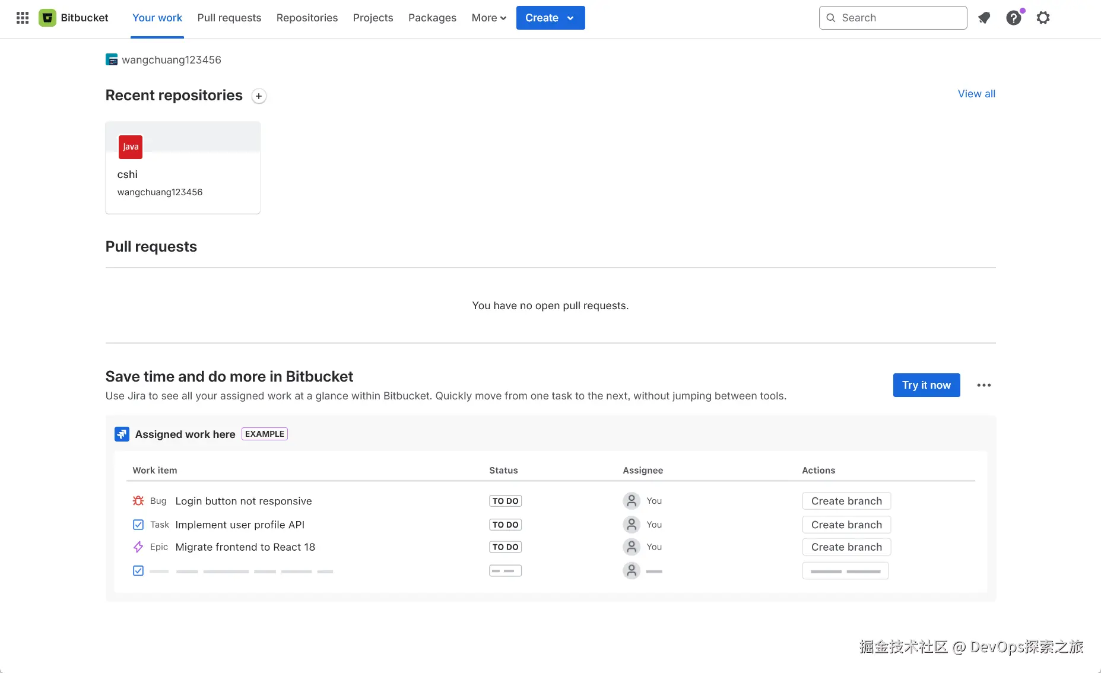Go to the Repositories tab

[307, 18]
